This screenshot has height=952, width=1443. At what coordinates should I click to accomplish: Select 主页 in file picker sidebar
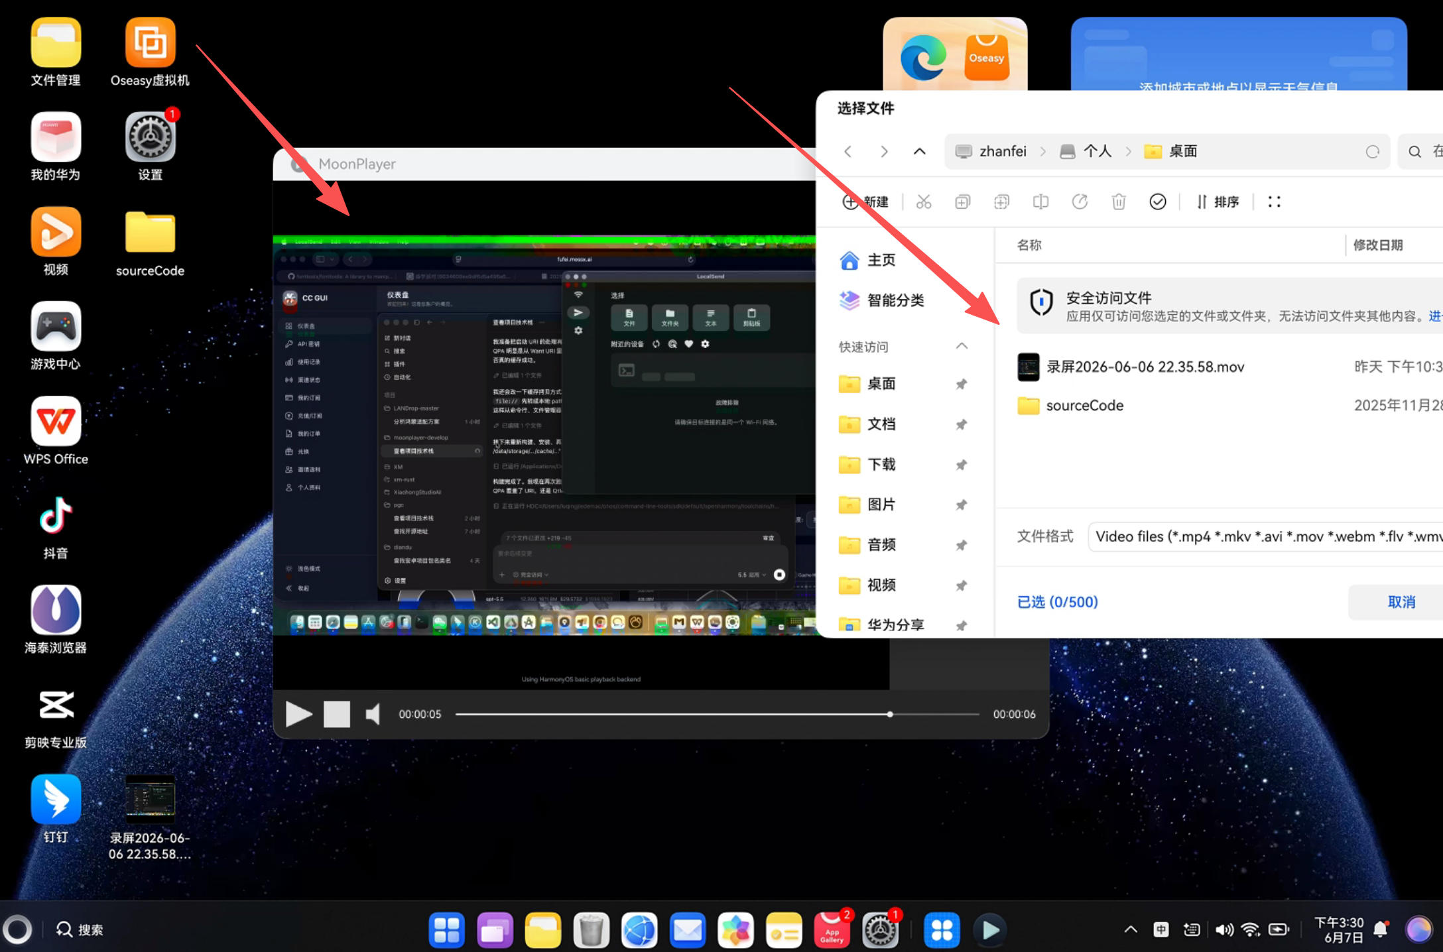pyautogui.click(x=867, y=260)
